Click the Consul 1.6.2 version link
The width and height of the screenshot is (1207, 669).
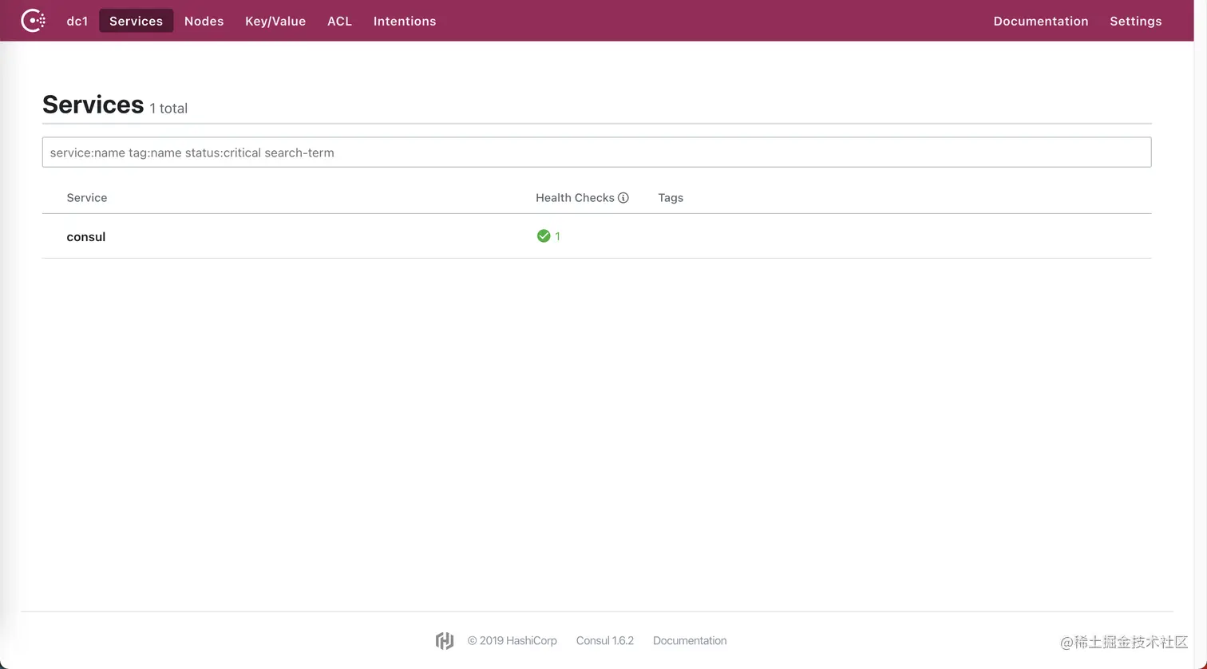[x=605, y=640]
